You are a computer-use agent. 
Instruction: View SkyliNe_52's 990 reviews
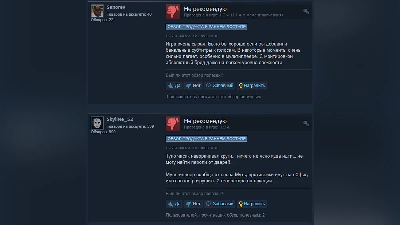tap(103, 132)
